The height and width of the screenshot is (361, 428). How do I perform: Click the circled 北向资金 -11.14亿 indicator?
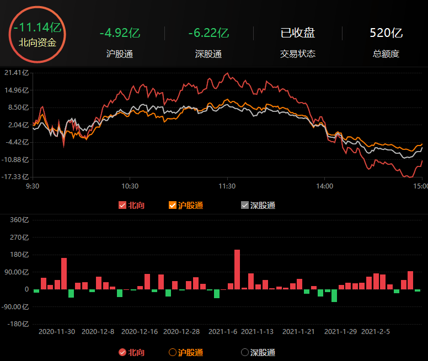coord(38,34)
